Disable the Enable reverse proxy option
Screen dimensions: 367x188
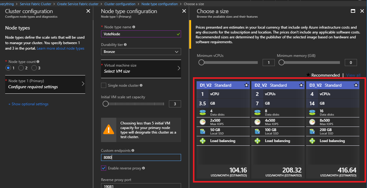[x=103, y=168]
